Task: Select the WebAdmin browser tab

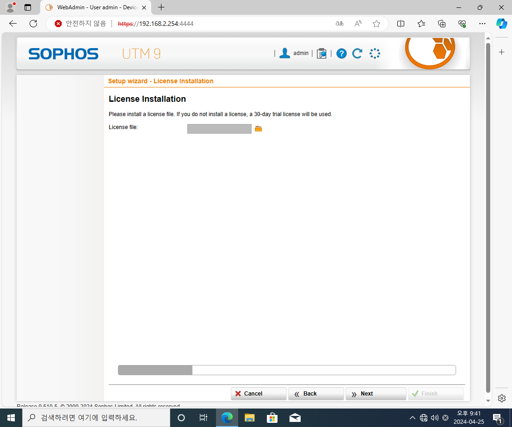Action: 95,7
